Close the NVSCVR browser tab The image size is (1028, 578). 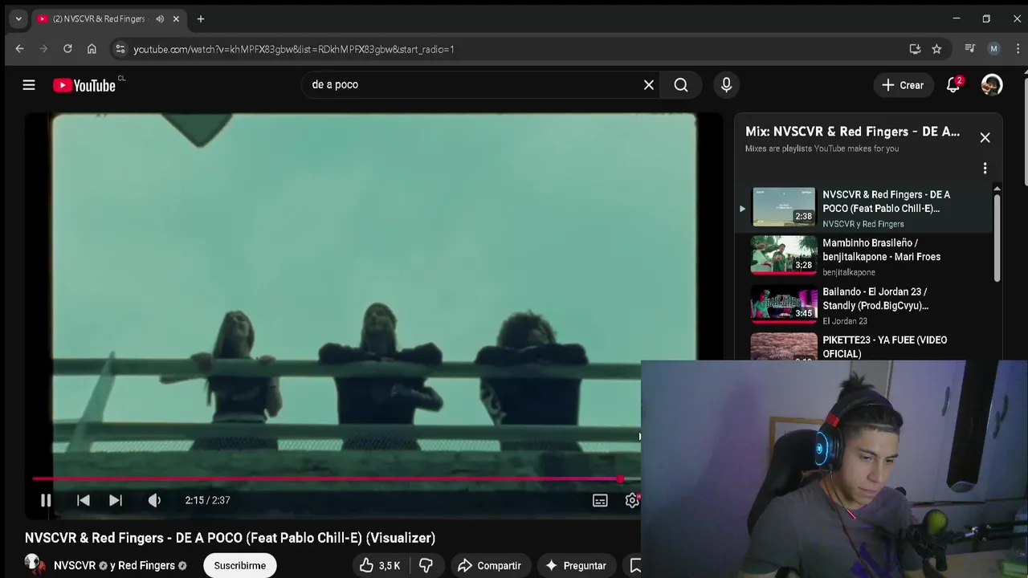176,18
